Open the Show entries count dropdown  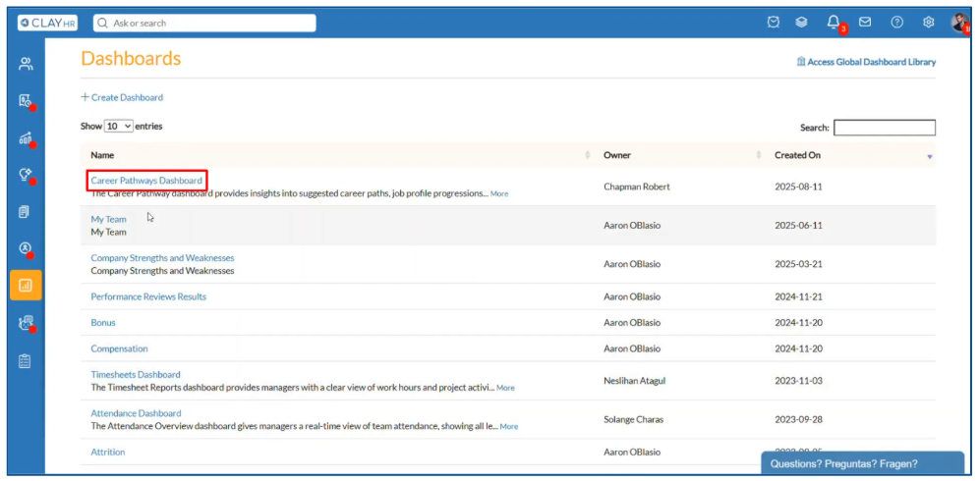[119, 126]
